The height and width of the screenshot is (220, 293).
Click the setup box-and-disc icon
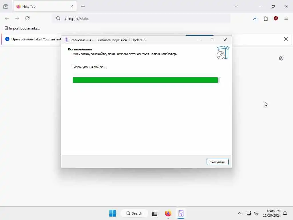223,53
